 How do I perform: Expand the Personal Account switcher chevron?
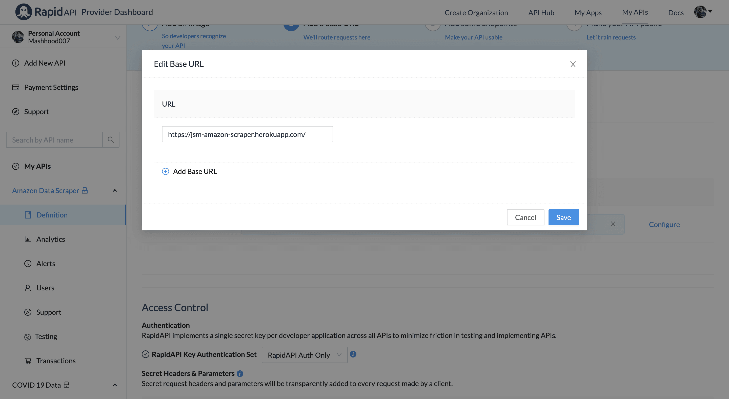tap(118, 38)
